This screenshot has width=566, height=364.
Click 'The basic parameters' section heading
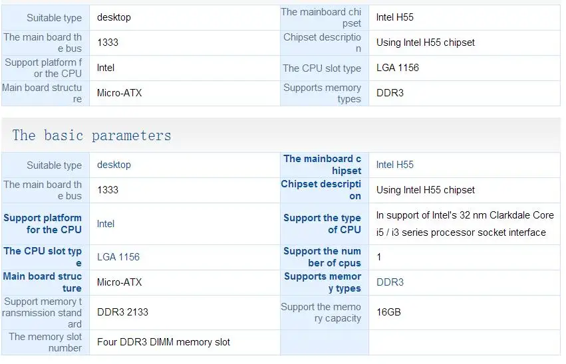[92, 136]
